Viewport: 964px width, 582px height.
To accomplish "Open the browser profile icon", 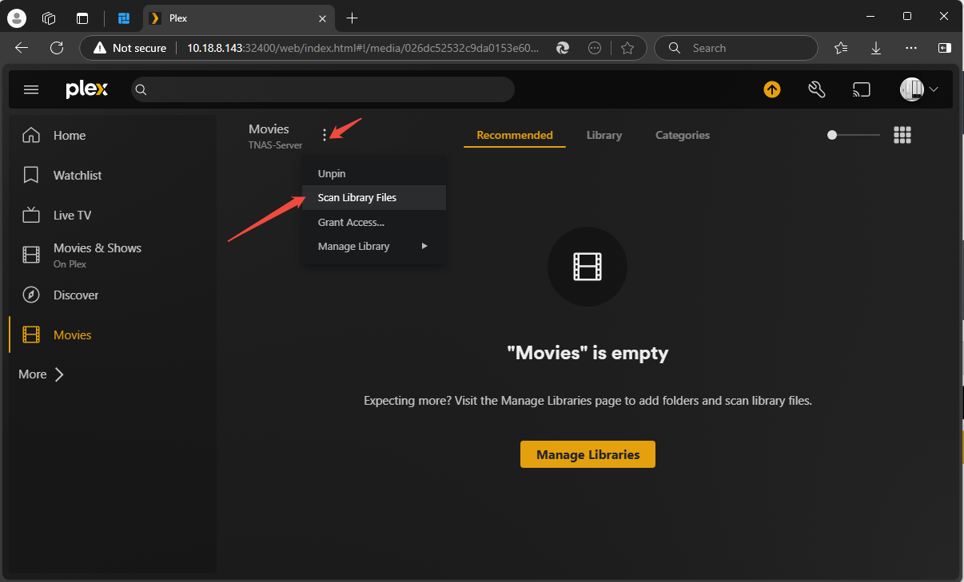I will tap(17, 18).
